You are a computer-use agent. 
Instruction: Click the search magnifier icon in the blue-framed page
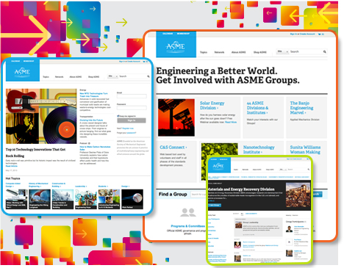(148, 76)
